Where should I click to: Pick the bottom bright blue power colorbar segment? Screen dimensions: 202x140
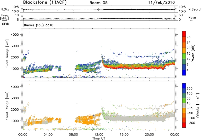[184, 73]
